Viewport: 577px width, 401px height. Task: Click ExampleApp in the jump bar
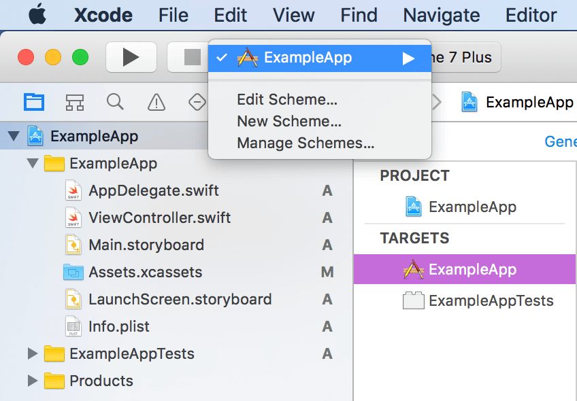tap(529, 102)
